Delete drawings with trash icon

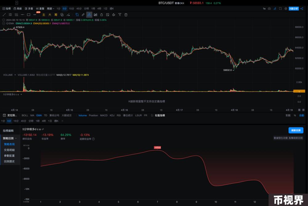pyautogui.click(x=126, y=15)
